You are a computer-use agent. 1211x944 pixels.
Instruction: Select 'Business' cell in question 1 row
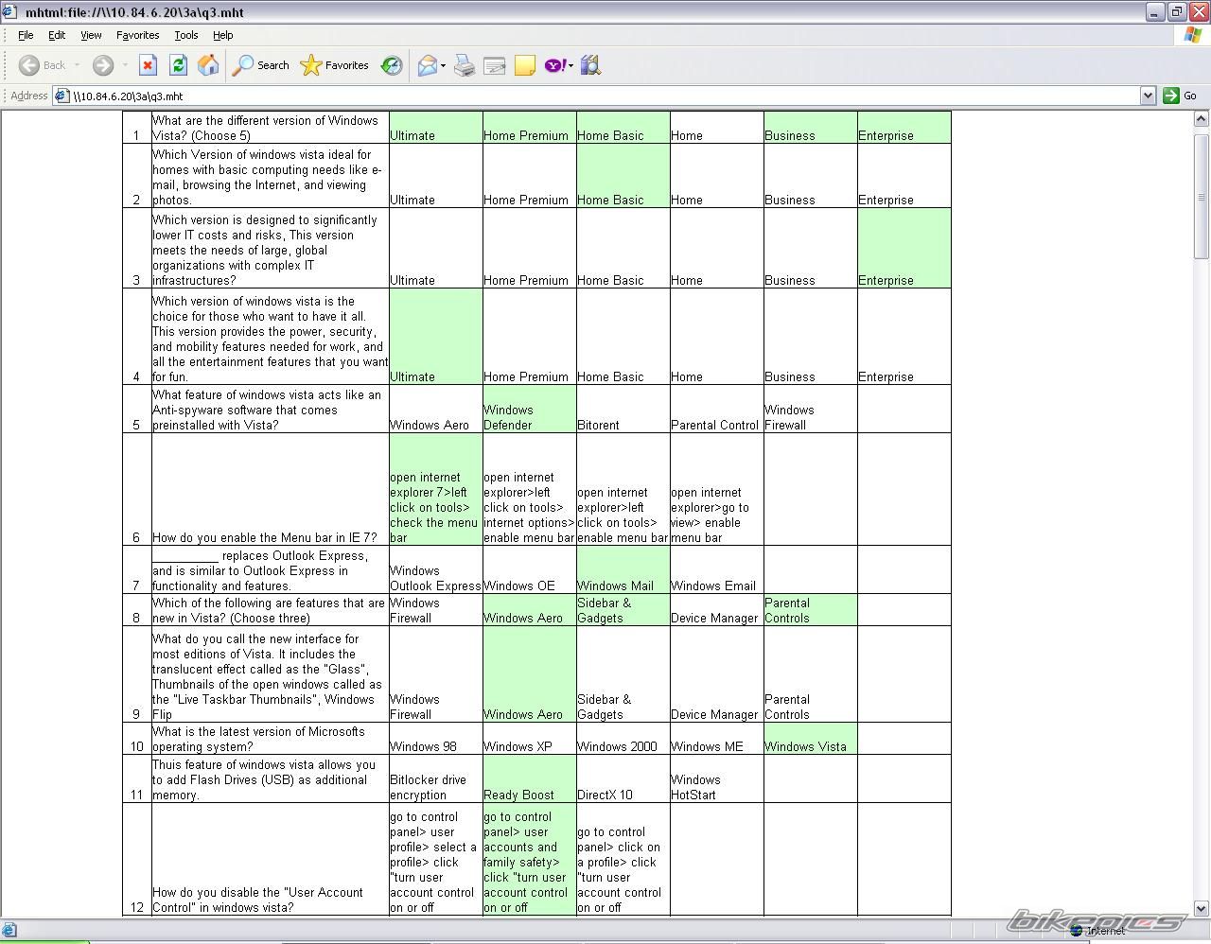[x=811, y=128]
